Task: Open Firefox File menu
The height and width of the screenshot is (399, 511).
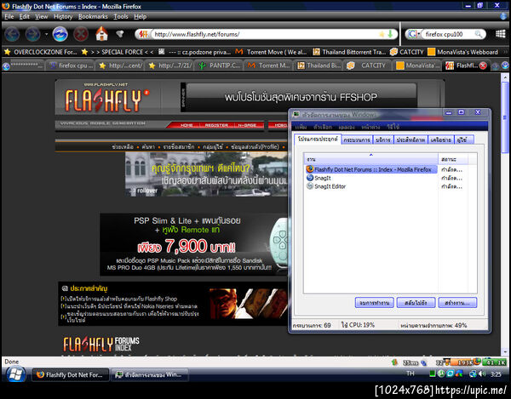Action: click(x=9, y=17)
